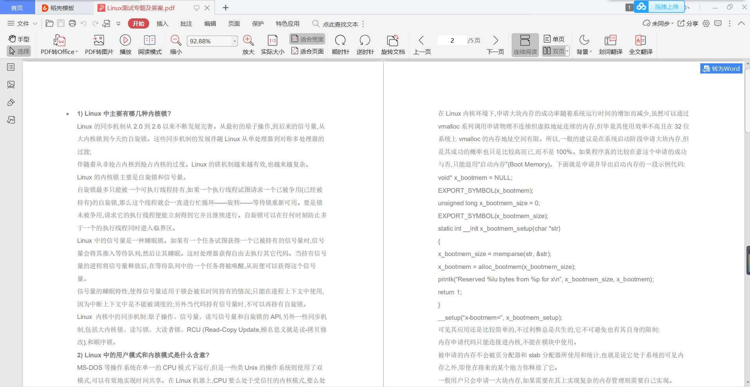Click the 分享 share button
This screenshot has height=387, width=750.
(688, 23)
